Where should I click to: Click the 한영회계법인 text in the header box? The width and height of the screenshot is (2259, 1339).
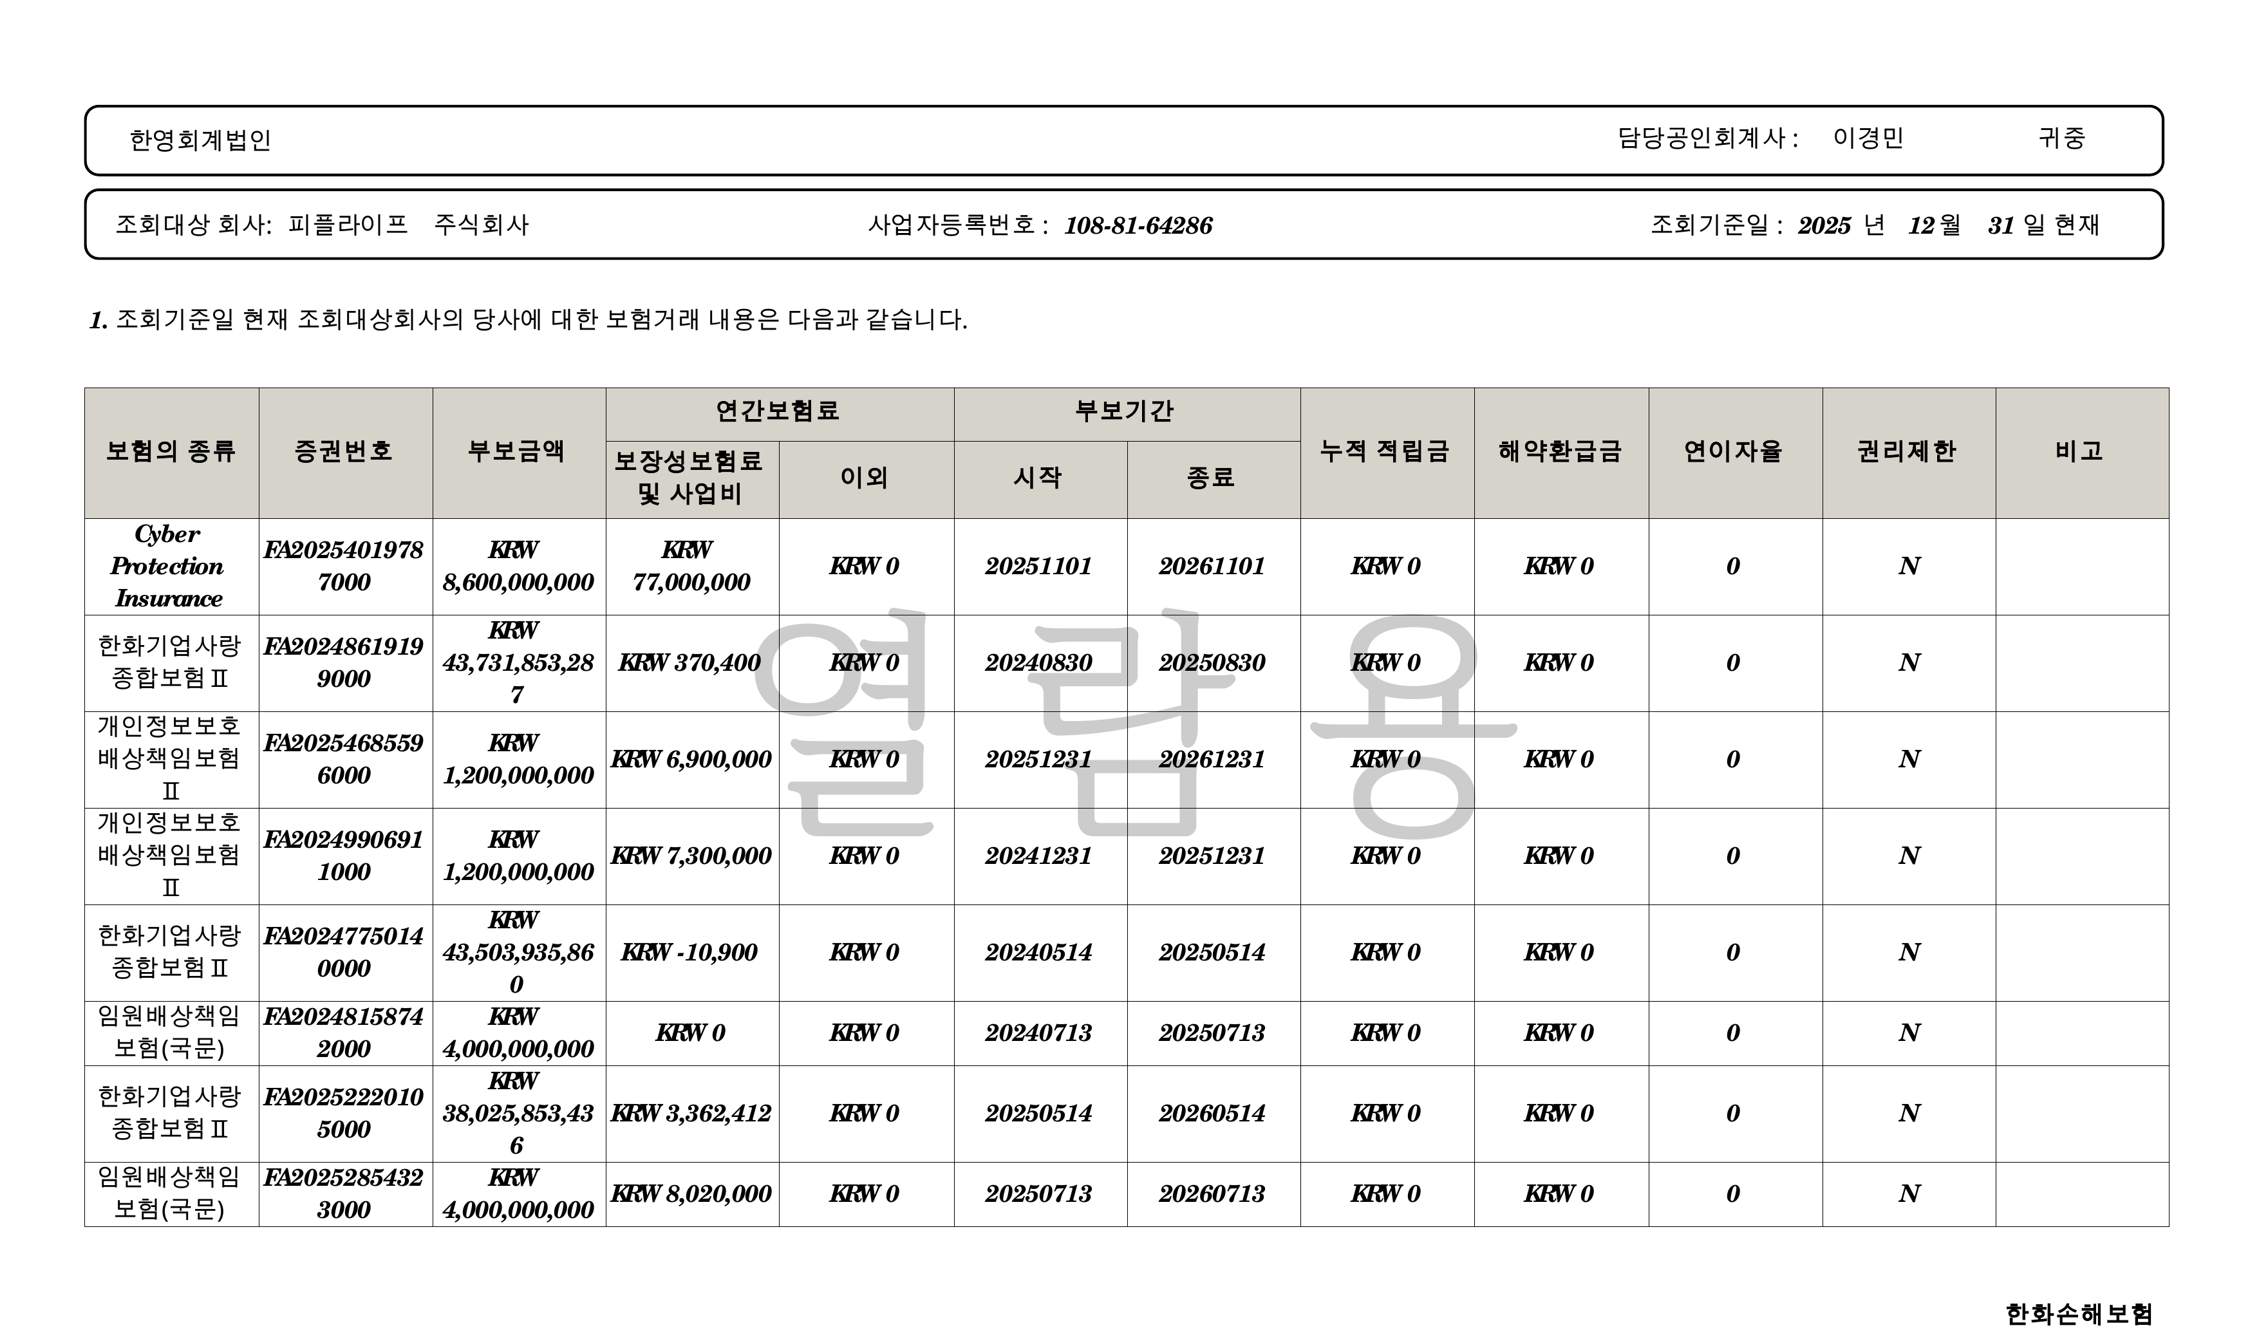click(200, 141)
